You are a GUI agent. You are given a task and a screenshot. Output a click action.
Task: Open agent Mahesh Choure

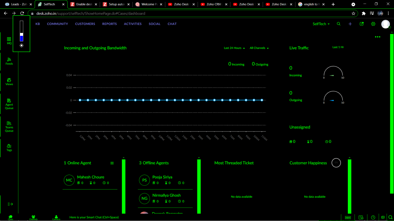coord(90,177)
